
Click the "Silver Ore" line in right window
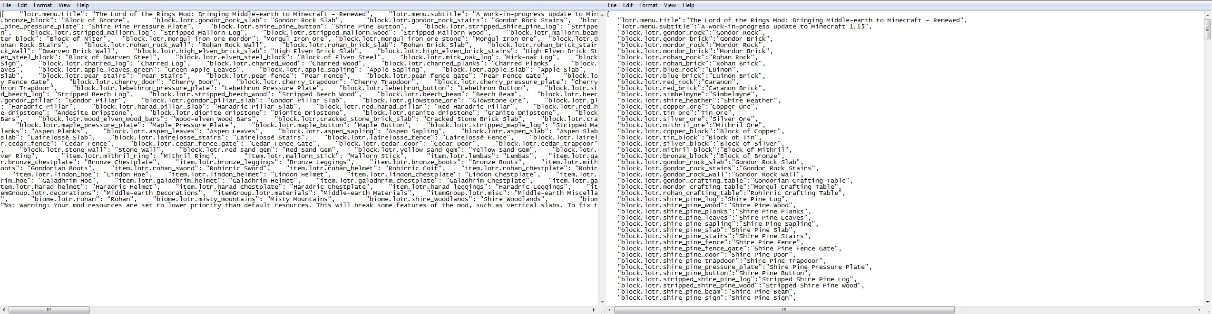click(x=687, y=119)
